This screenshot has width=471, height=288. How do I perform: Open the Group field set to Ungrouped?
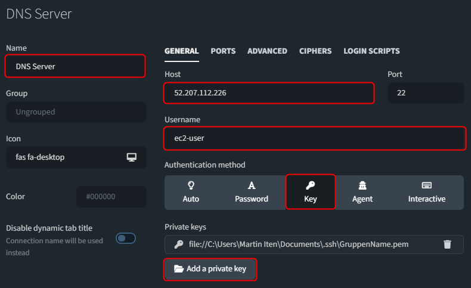pyautogui.click(x=76, y=112)
